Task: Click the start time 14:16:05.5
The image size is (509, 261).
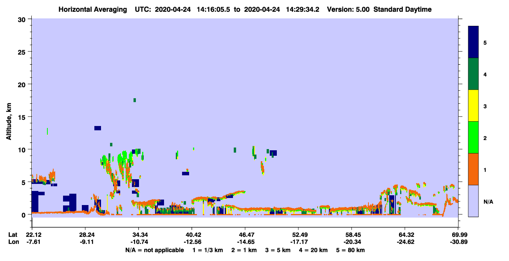Action: tap(213, 9)
